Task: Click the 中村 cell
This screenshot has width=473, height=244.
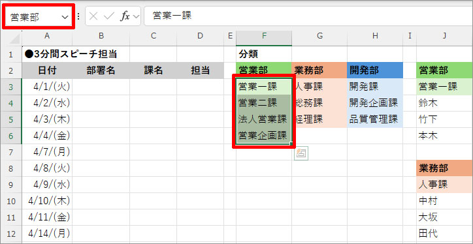Action: coord(445,201)
